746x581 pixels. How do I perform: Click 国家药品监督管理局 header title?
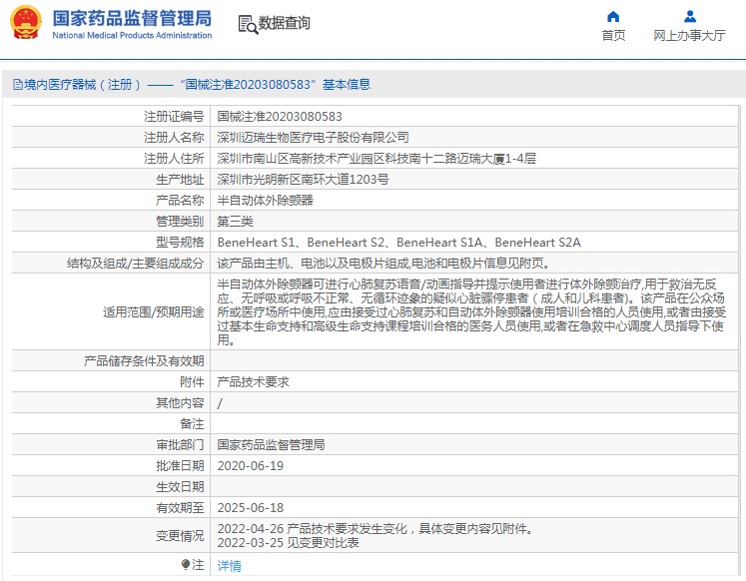click(132, 19)
